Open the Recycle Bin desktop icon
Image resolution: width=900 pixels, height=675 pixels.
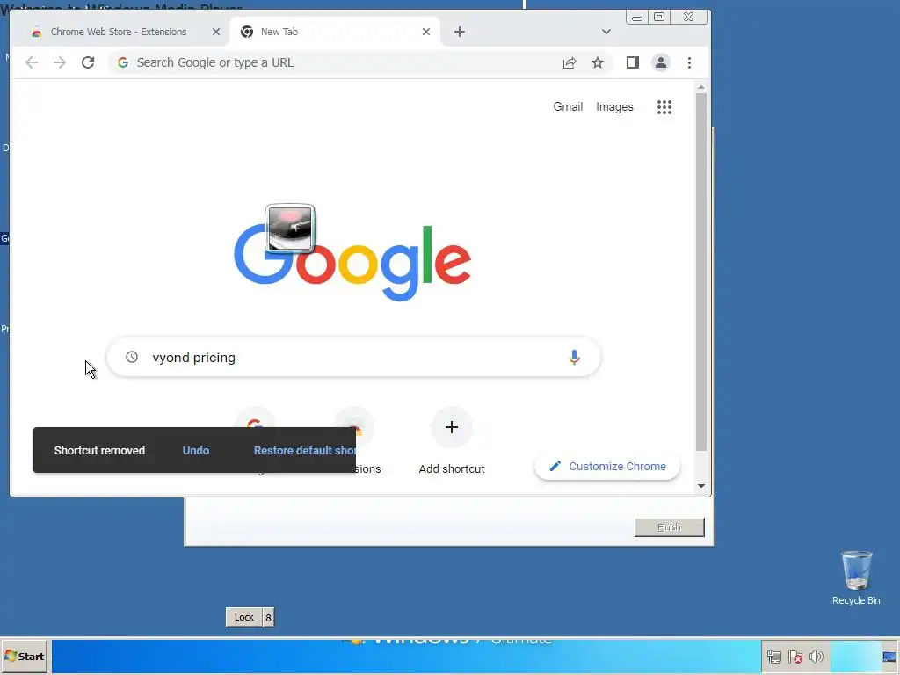(x=856, y=577)
